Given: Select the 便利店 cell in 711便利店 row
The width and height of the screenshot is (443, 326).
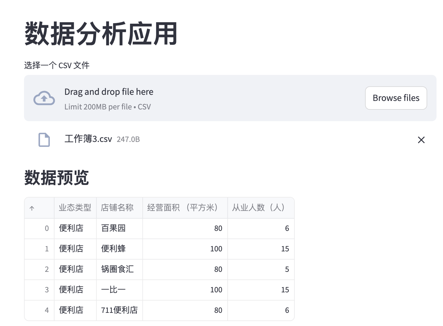Looking at the screenshot, I should click(x=75, y=310).
